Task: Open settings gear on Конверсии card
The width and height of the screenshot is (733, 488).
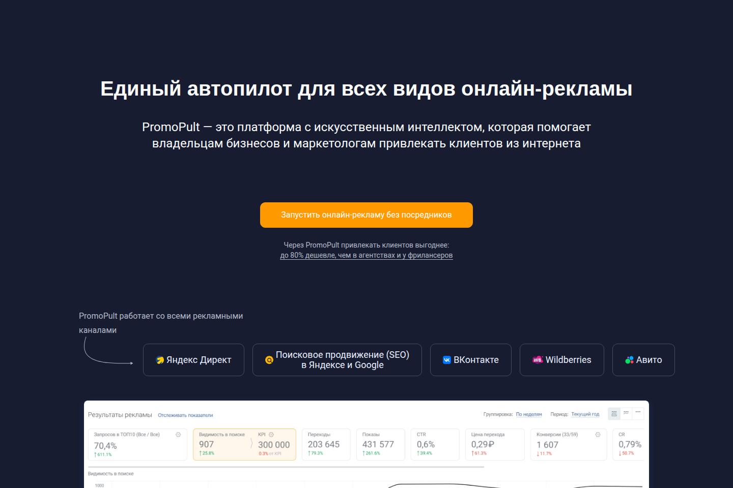Action: tap(598, 435)
